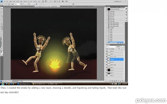
Task: Select the Crop tool
Action: coord(2,16)
